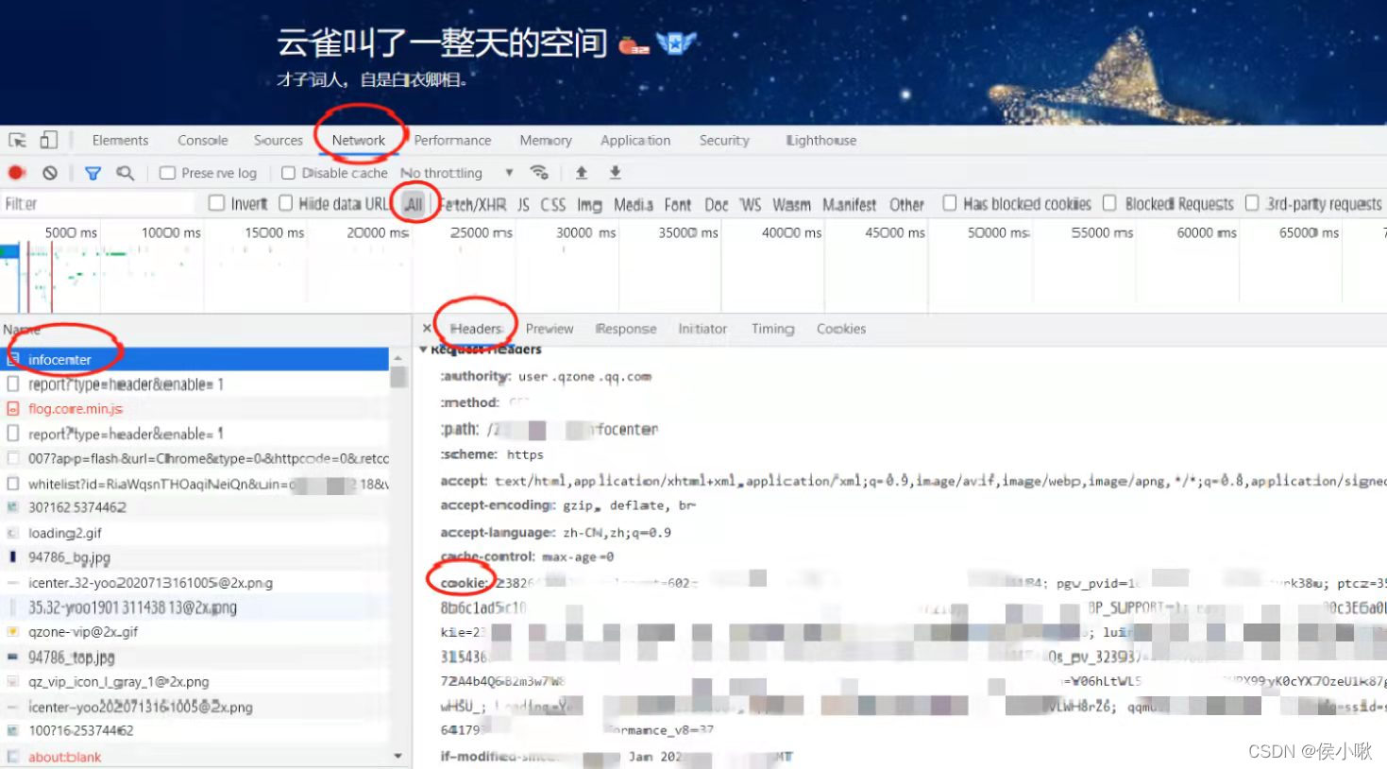Switch to the Initiator details tab
The height and width of the screenshot is (769, 1387).
point(702,329)
